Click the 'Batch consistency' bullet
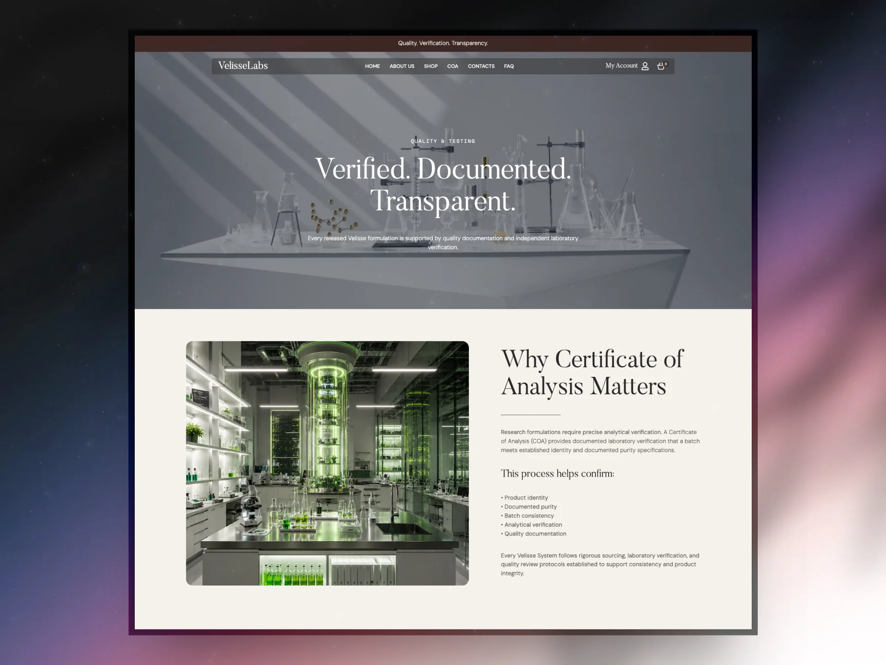886x665 pixels. tap(527, 516)
